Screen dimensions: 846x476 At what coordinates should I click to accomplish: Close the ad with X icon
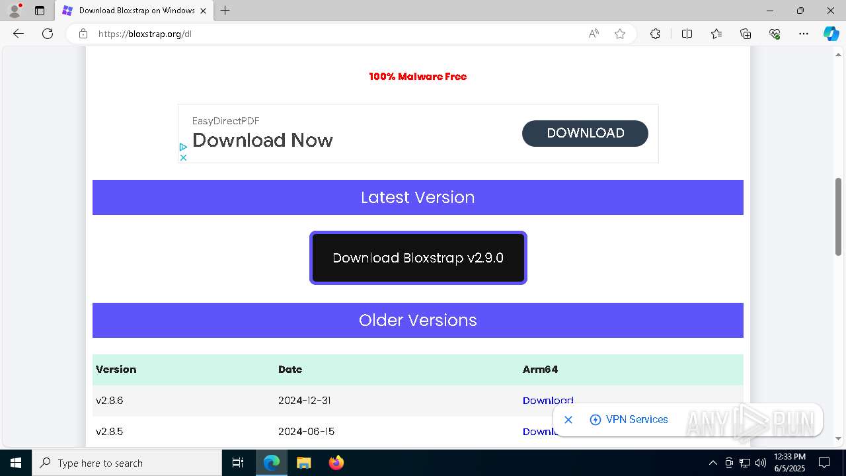coord(183,157)
